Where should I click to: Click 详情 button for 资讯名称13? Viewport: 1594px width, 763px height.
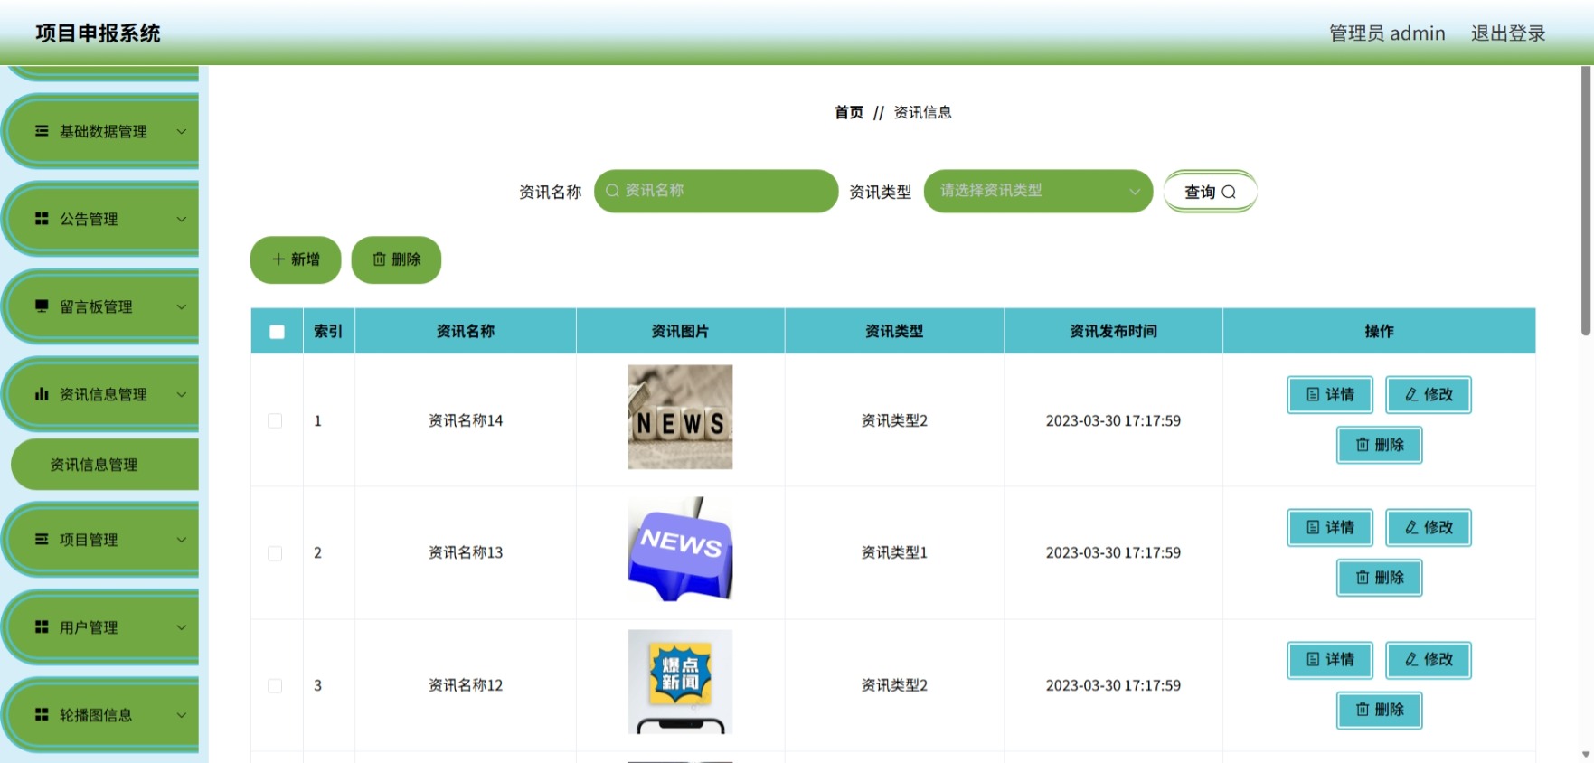(1330, 527)
